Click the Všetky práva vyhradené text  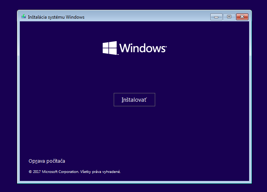tap(100, 172)
